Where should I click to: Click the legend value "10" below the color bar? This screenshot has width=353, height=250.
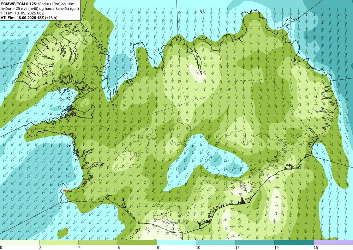(x=198, y=248)
